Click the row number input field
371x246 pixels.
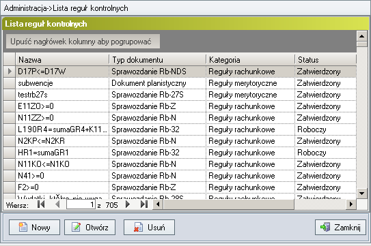point(81,204)
